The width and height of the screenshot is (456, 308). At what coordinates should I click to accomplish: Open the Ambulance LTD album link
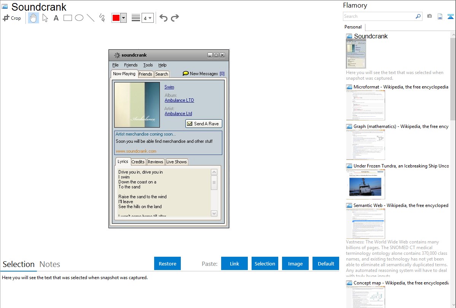click(179, 100)
